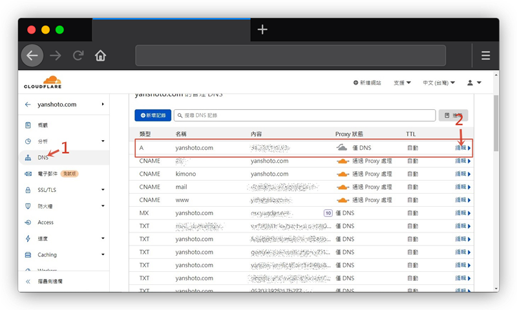
Task: Open the 分析 analytics sidebar item
Action: coord(43,141)
